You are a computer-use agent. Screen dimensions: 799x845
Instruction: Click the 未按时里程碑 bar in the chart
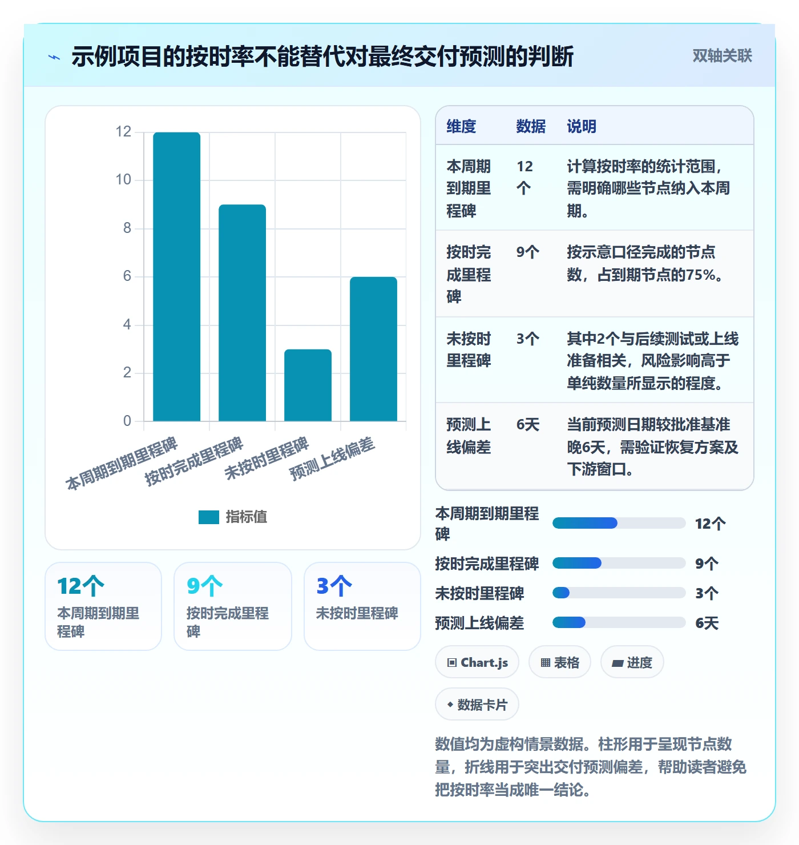point(308,385)
